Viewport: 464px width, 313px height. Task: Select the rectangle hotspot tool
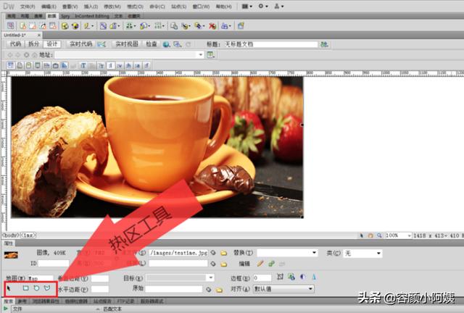[26, 288]
